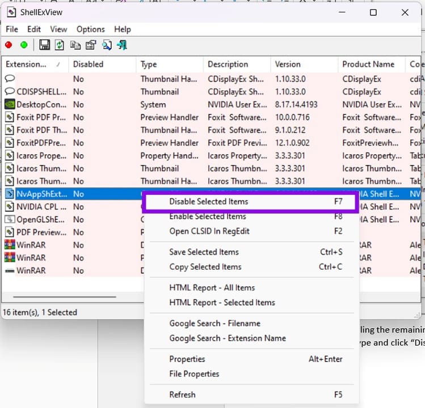425x408 pixels.
Task: Sort by the Description column header
Action: (x=237, y=65)
